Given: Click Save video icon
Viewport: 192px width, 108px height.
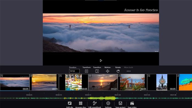Looking at the screenshot, I should point(132,103).
